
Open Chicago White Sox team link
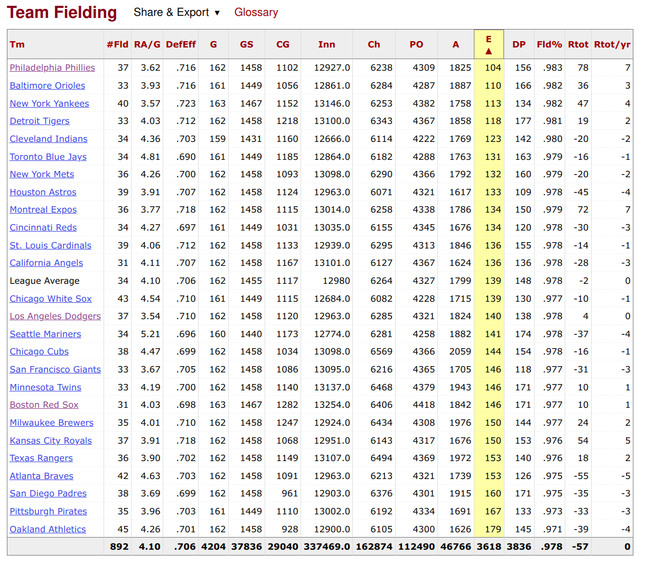(x=51, y=299)
